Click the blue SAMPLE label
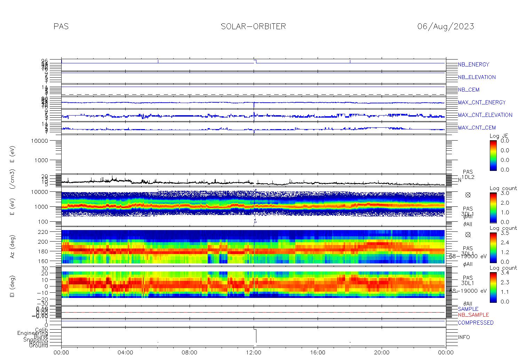 tap(468, 309)
